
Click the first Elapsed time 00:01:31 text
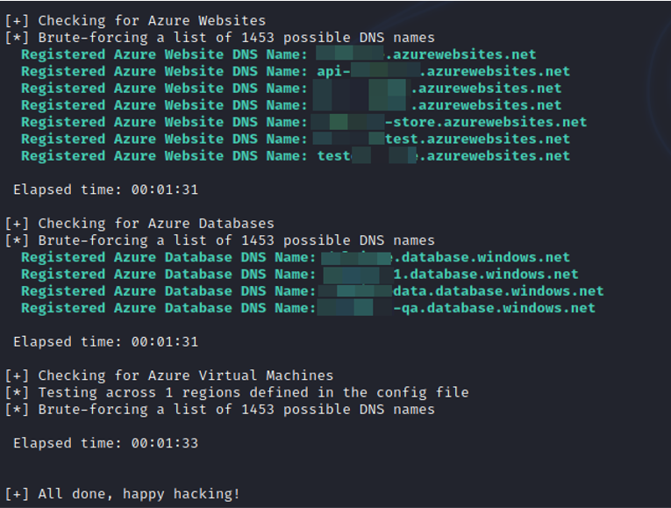click(106, 190)
